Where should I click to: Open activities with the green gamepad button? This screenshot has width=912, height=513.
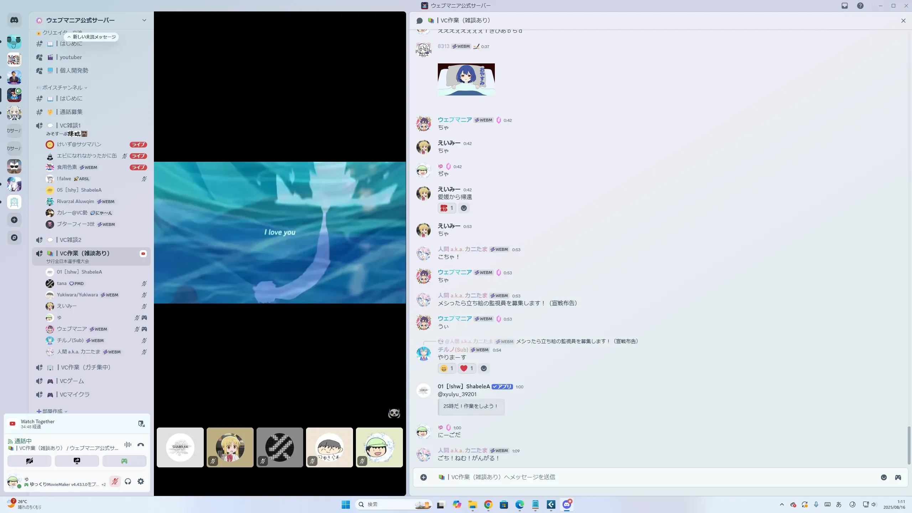point(124,461)
